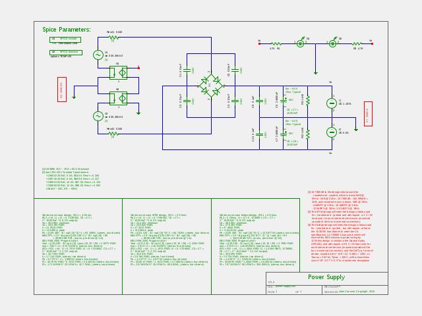This screenshot has height=316, width=422.
Task: Select the H1 controlled source block
Action: [119, 72]
